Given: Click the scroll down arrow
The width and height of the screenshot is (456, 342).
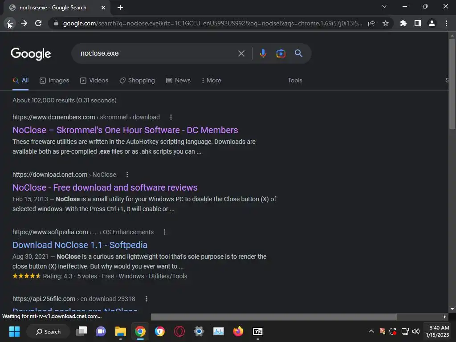Looking at the screenshot, I should coord(452,309).
